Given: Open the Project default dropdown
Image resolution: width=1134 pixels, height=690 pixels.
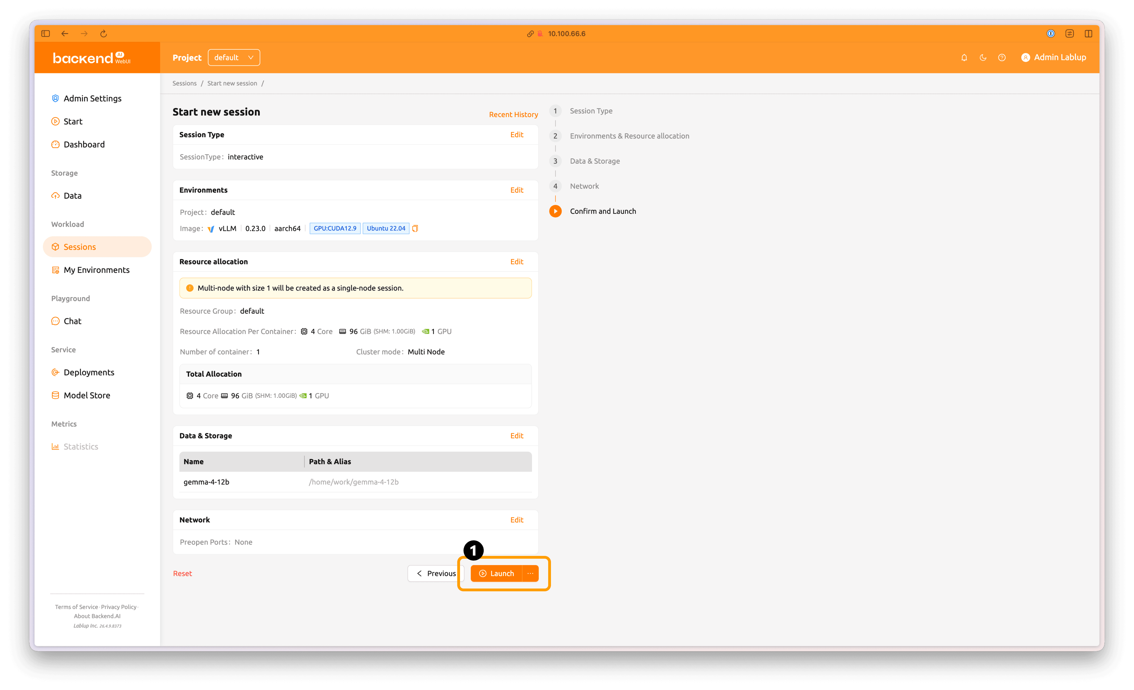Looking at the screenshot, I should [x=234, y=57].
